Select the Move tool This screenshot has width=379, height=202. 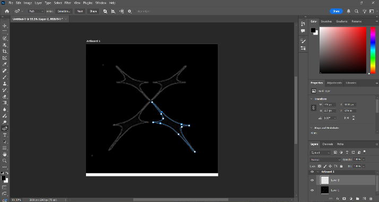(5, 26)
